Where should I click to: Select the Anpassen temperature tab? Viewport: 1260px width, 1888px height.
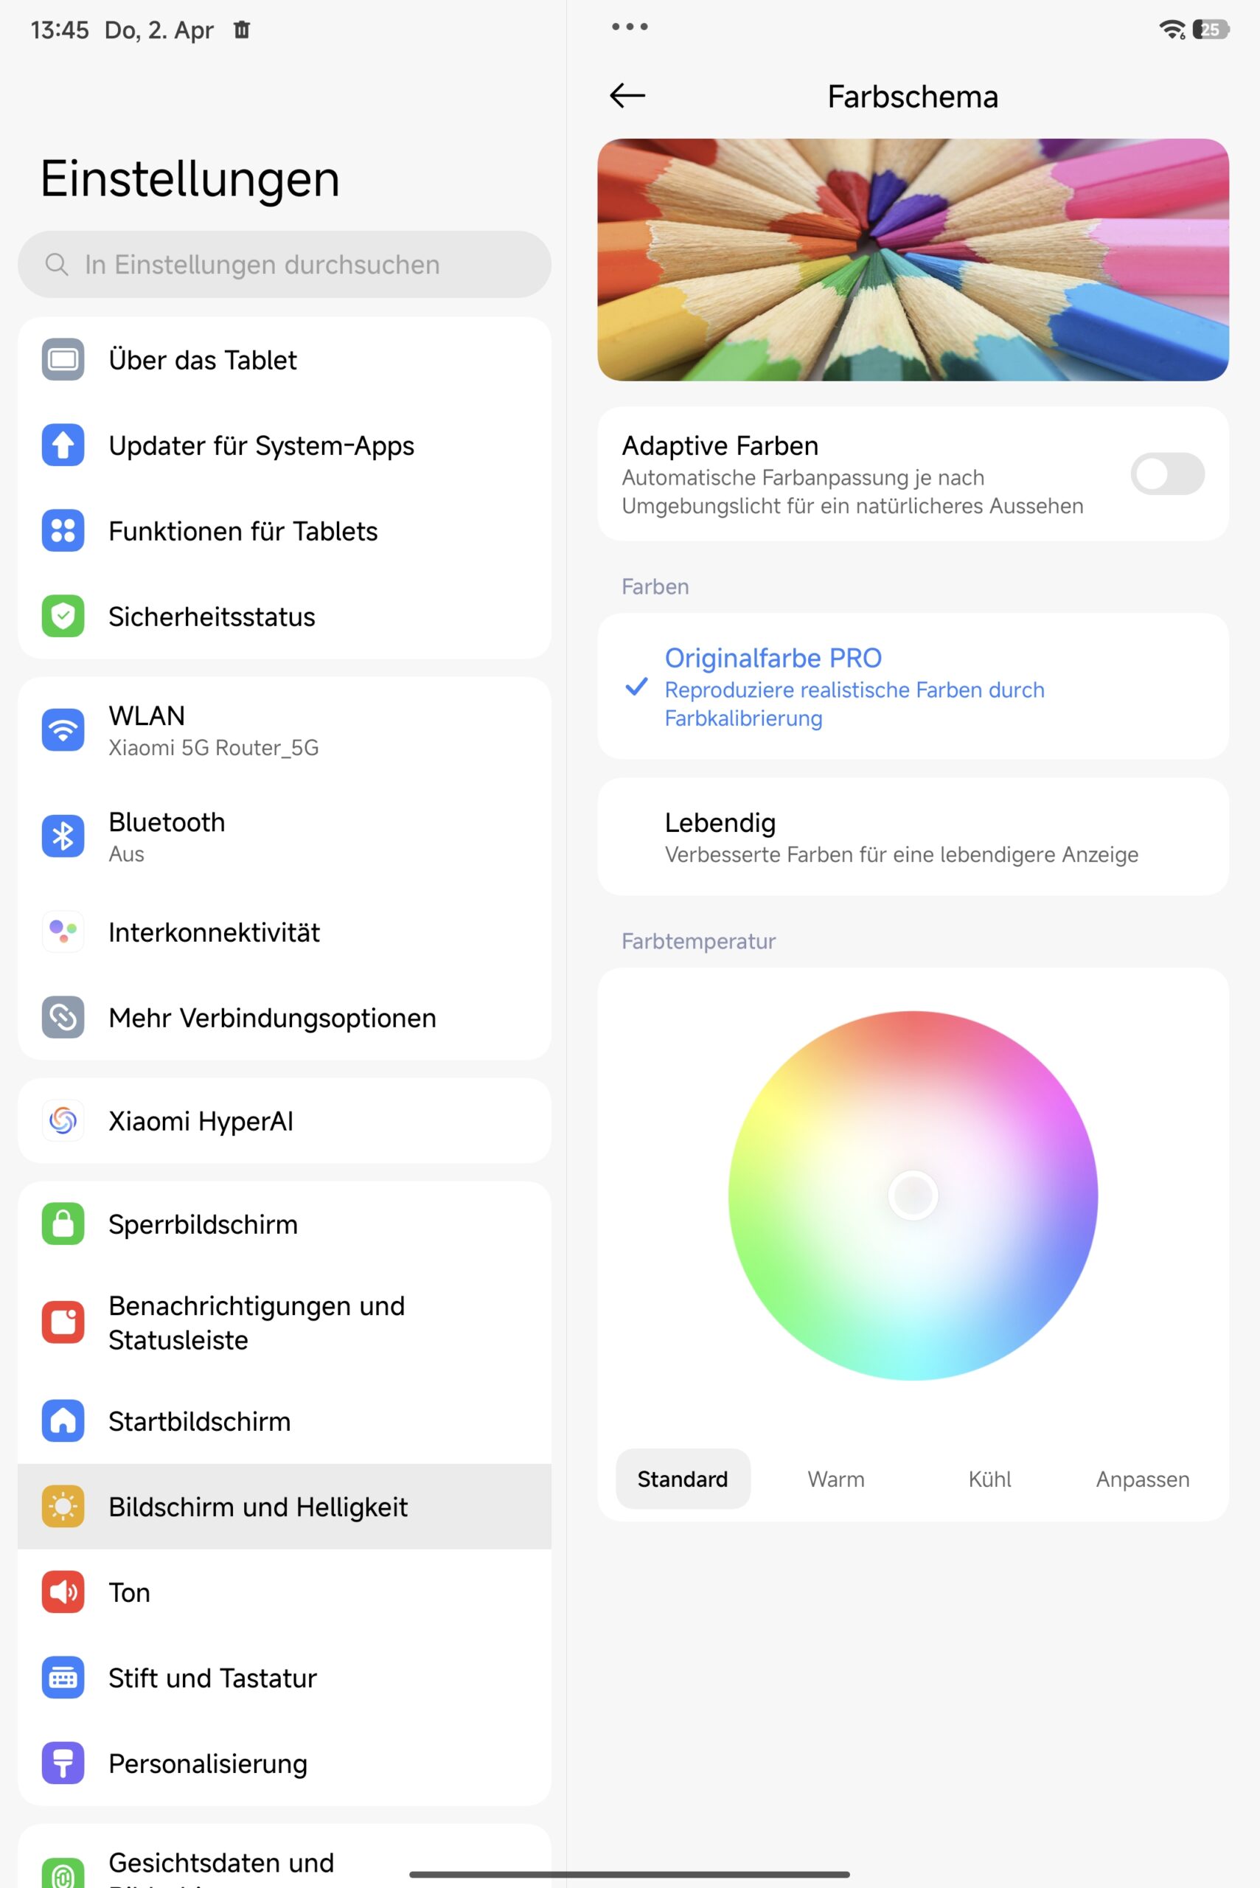click(x=1143, y=1479)
